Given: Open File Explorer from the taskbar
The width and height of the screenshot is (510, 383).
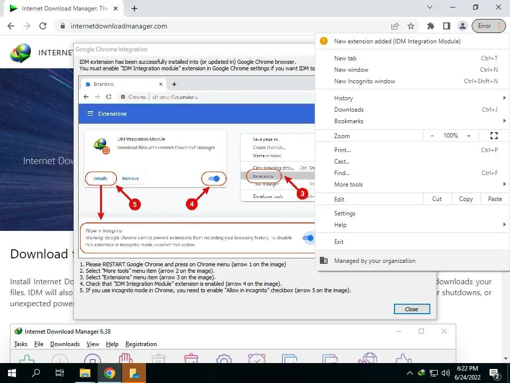Looking at the screenshot, I should pos(85,373).
